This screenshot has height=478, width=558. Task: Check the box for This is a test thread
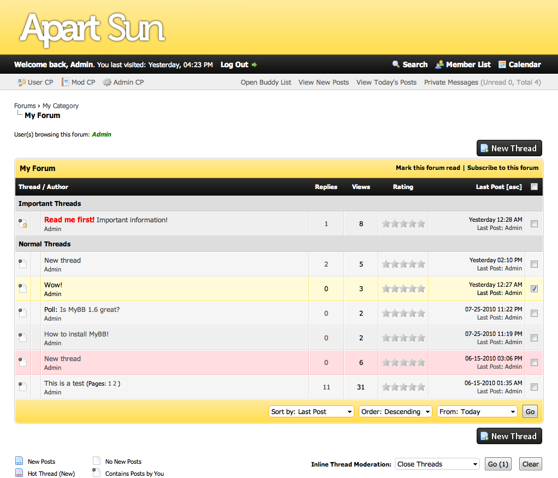[534, 387]
